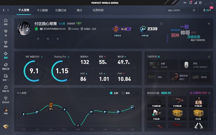Click the 帅哥 tag in word cloud
216x135 pixels.
185,33
